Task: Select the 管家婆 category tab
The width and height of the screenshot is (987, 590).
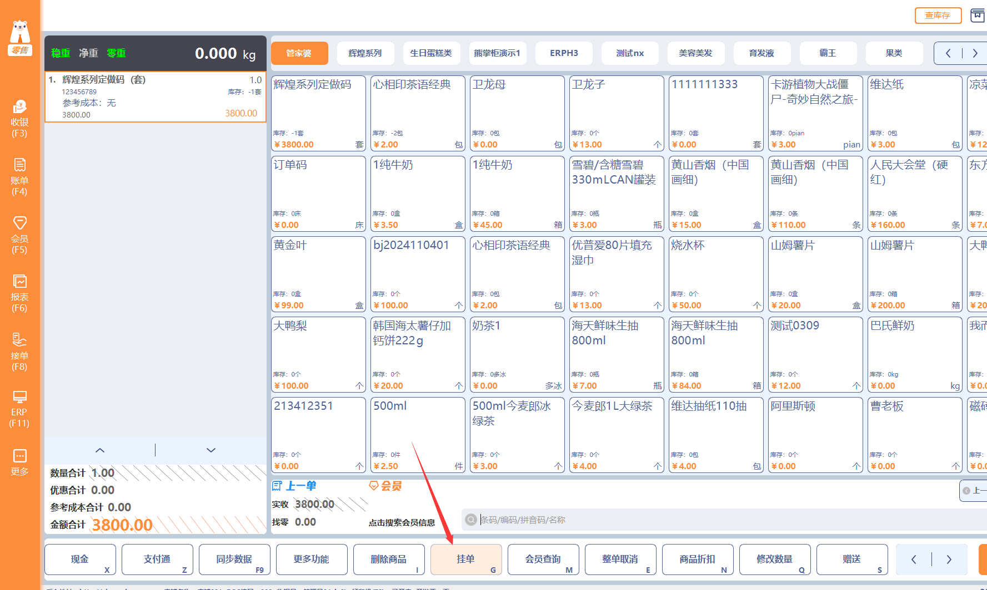Action: click(299, 53)
